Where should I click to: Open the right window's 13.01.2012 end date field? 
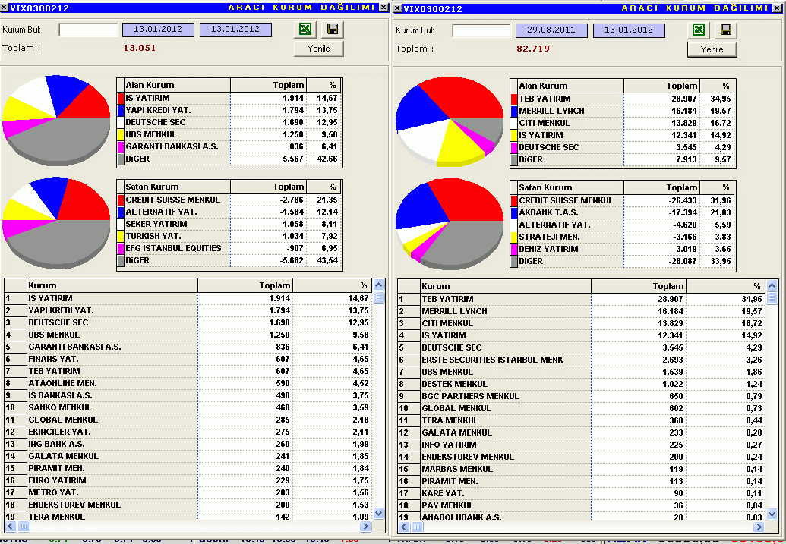click(629, 30)
